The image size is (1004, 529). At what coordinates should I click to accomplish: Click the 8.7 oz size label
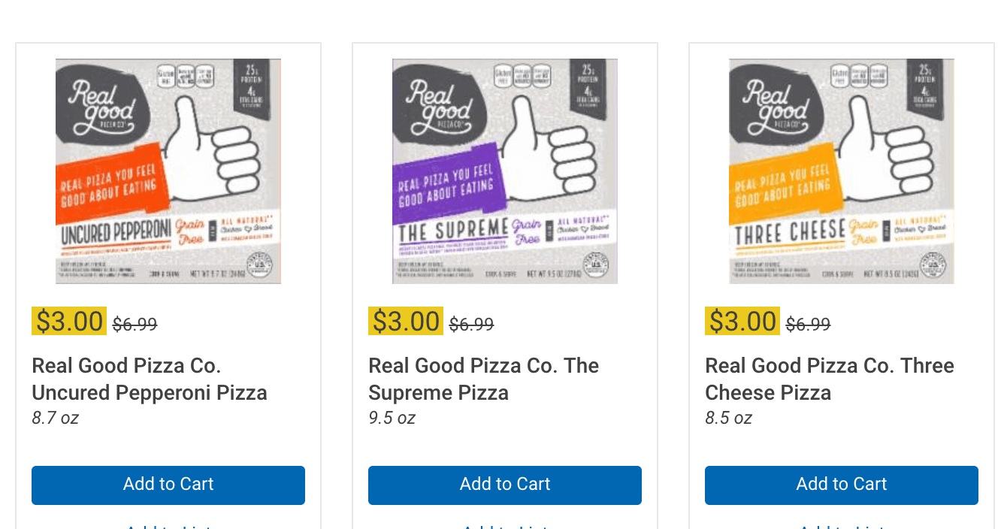55,419
